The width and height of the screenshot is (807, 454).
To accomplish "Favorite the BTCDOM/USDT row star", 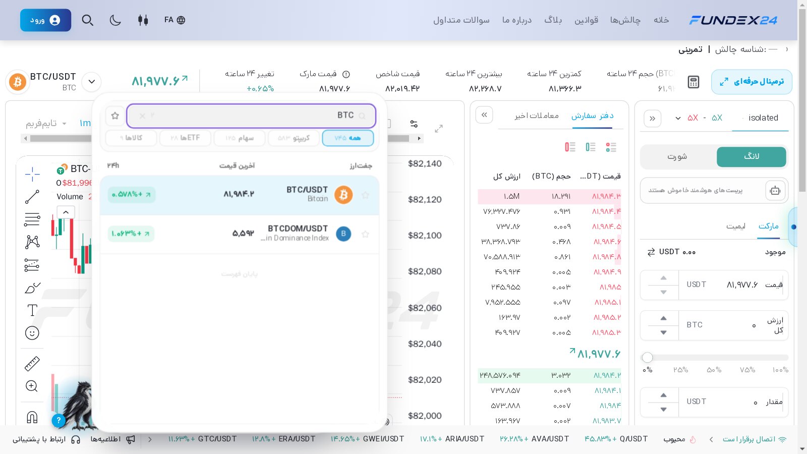I will click(x=365, y=234).
